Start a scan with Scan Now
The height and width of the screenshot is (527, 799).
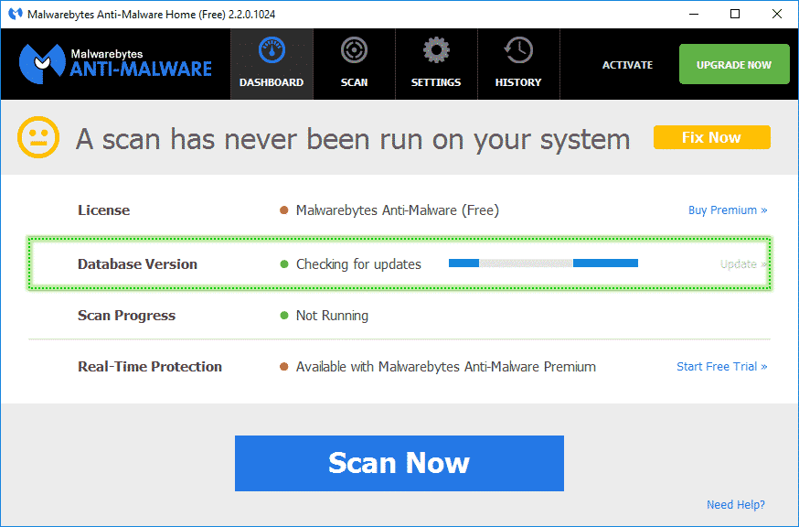click(399, 463)
